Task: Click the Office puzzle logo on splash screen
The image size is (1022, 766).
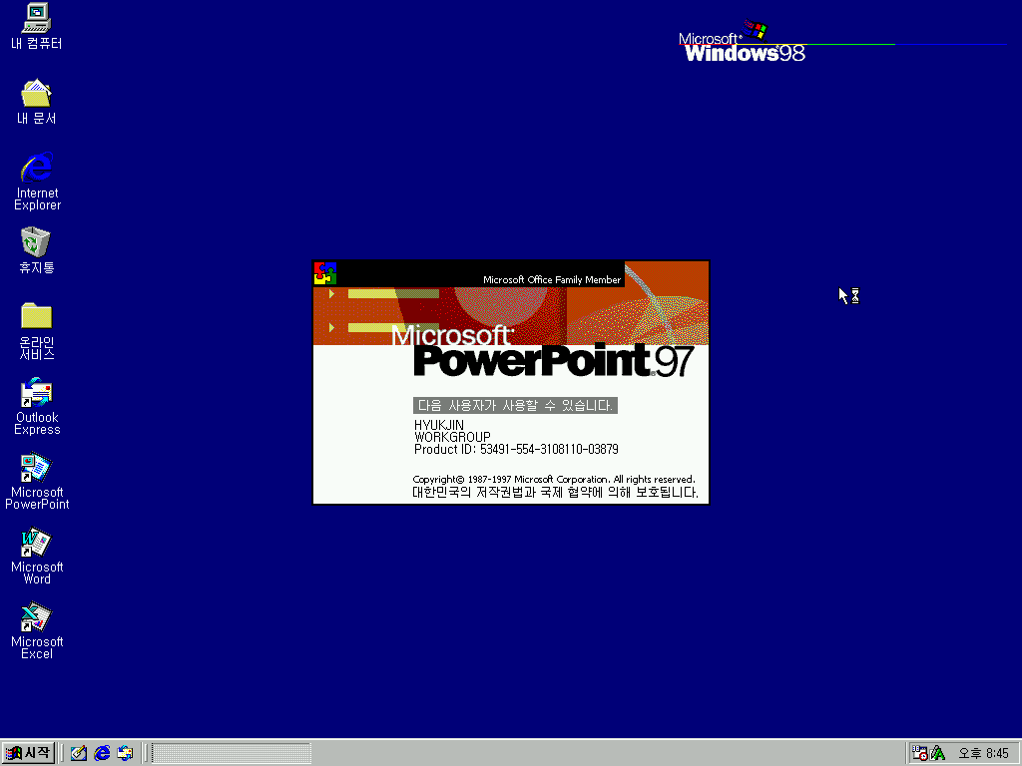Action: tap(325, 273)
